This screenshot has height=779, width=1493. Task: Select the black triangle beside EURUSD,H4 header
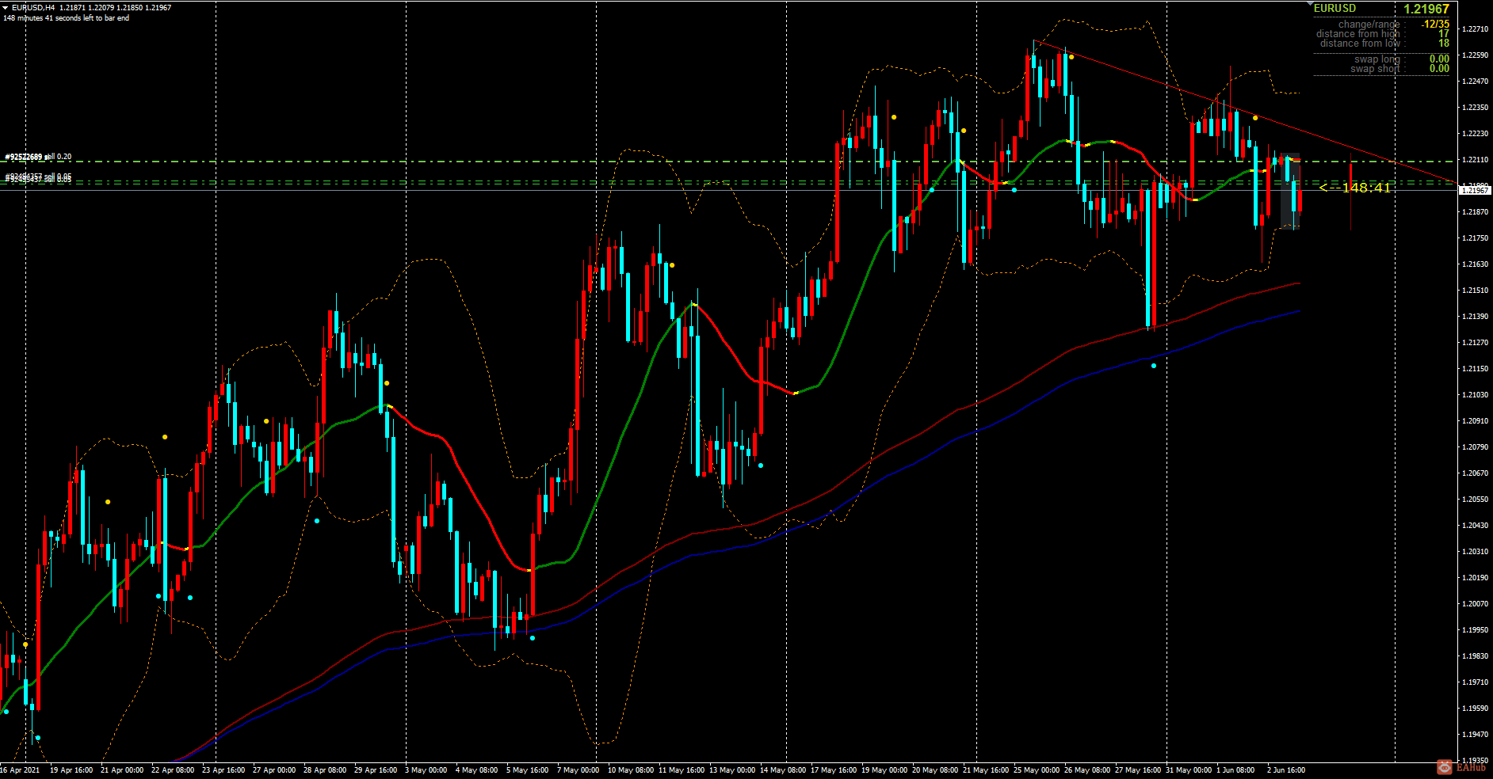coord(6,6)
